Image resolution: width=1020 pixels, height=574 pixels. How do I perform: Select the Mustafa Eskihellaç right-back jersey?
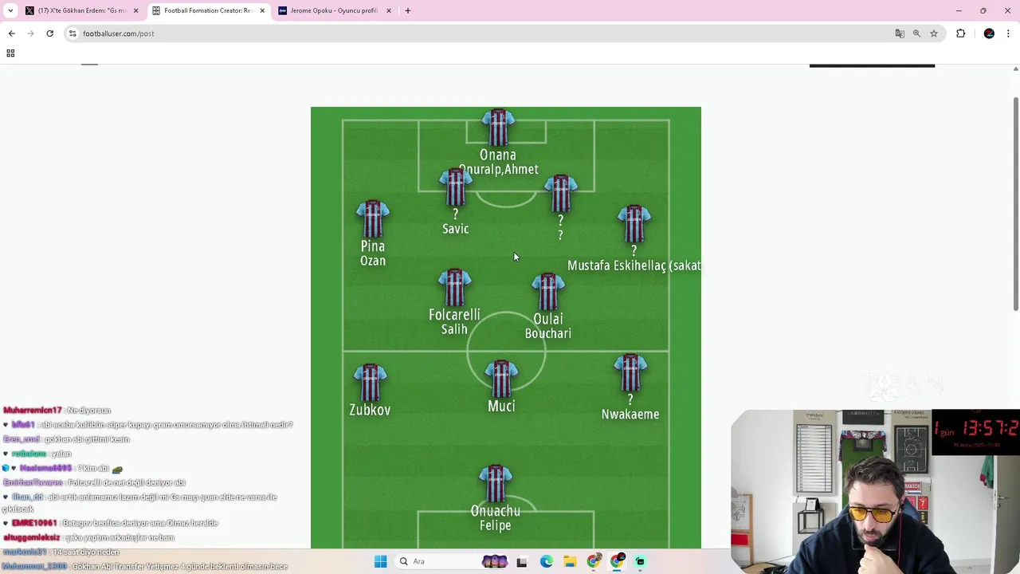pyautogui.click(x=634, y=224)
